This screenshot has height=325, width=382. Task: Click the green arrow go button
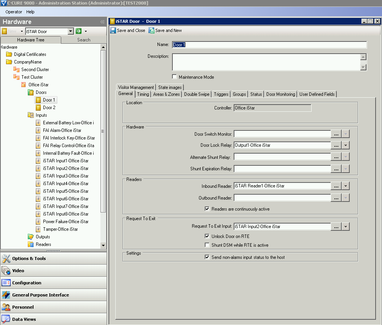(79, 31)
